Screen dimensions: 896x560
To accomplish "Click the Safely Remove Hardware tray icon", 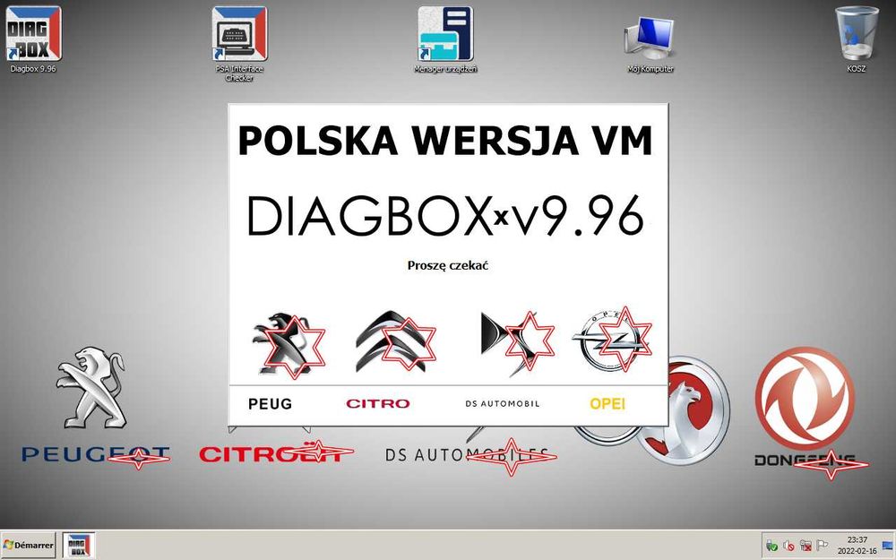I will click(x=771, y=545).
